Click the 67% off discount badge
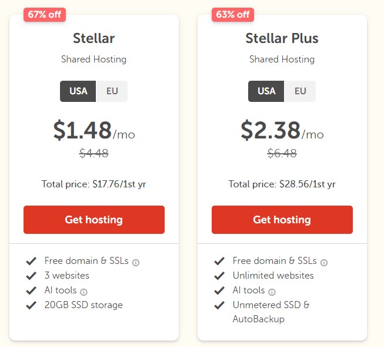 [x=45, y=14]
